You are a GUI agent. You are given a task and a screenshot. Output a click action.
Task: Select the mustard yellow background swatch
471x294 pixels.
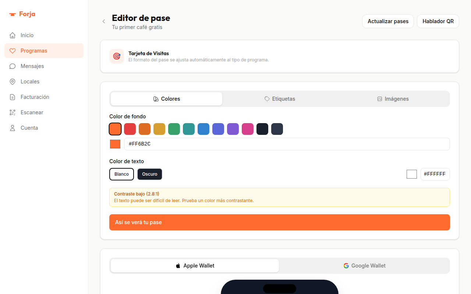tap(159, 129)
